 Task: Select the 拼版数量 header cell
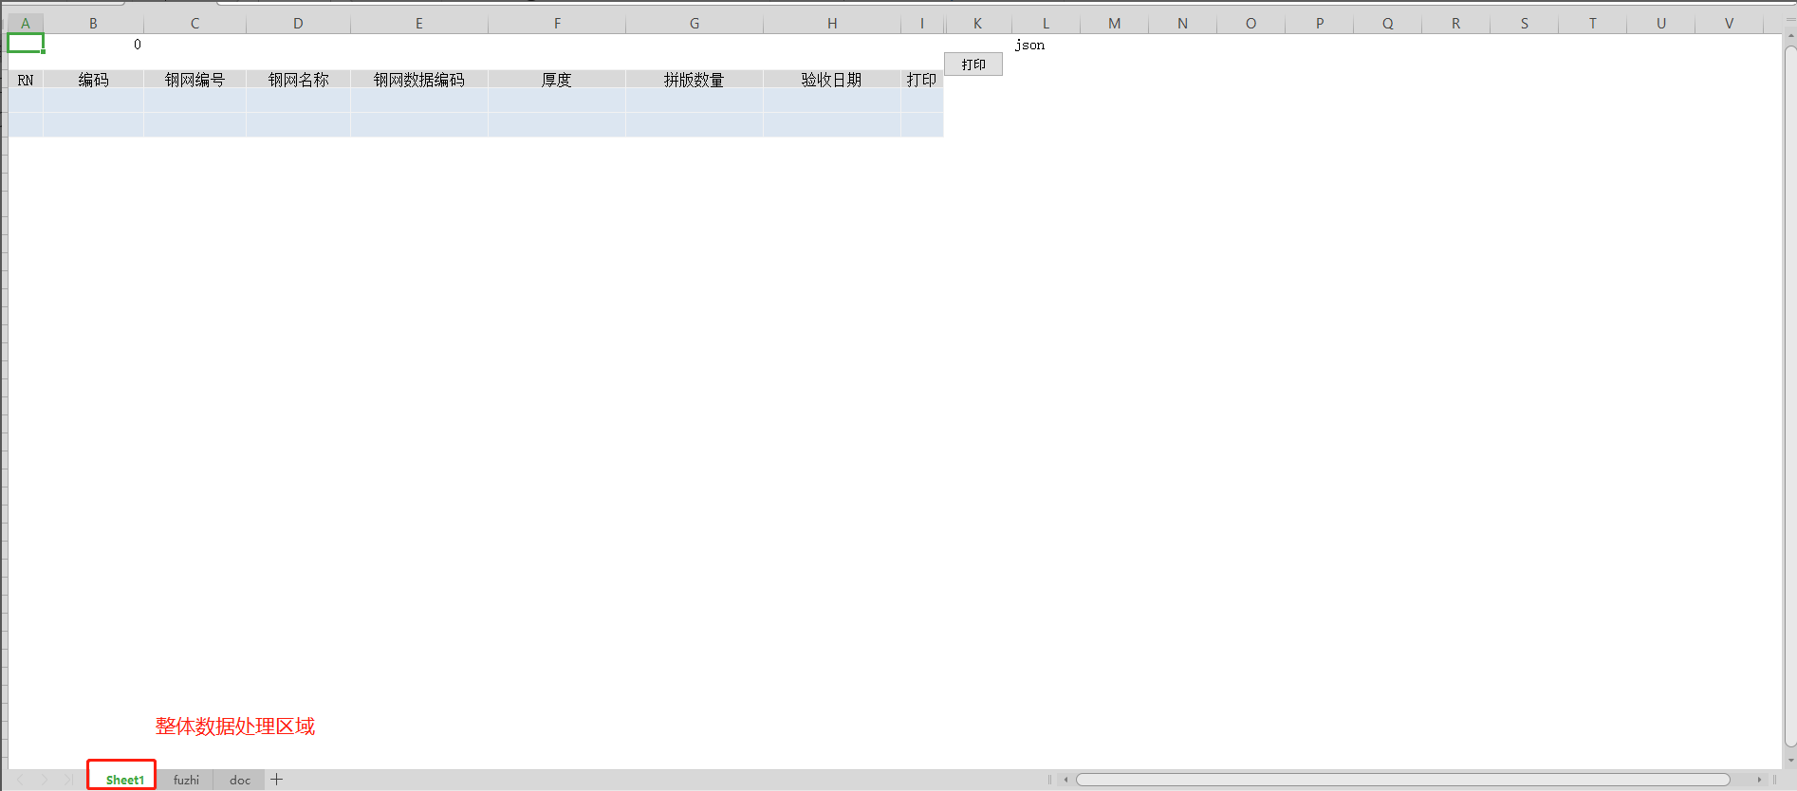[x=694, y=80]
